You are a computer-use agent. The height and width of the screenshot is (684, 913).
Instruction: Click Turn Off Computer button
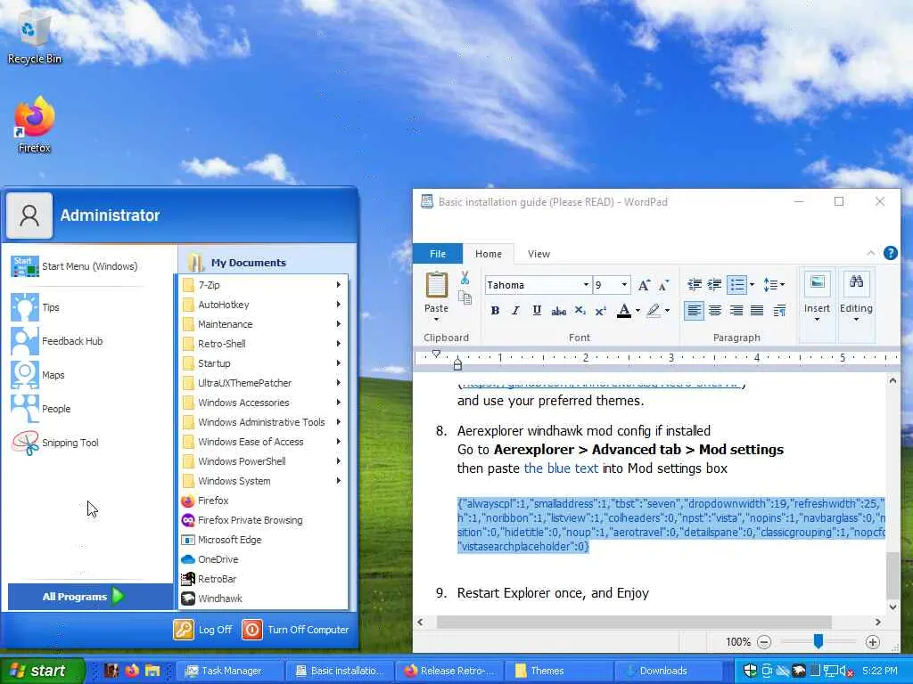[295, 630]
